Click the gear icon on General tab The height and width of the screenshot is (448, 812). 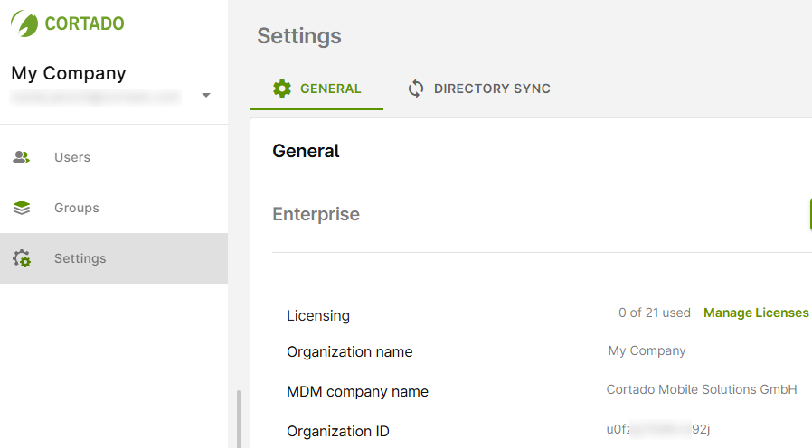pos(282,89)
